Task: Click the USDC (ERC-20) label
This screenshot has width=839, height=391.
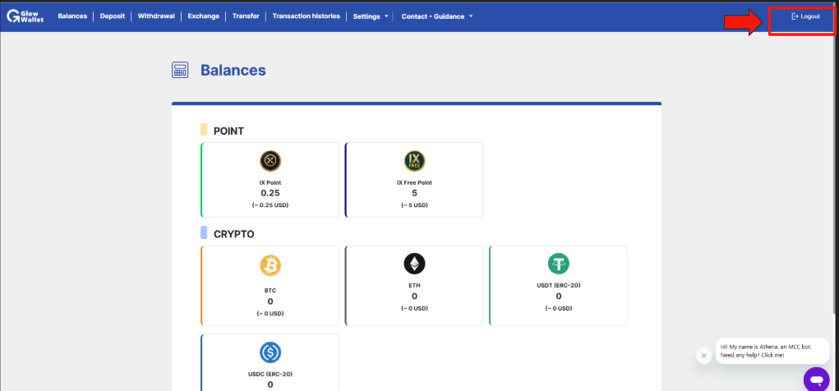Action: [x=270, y=375]
